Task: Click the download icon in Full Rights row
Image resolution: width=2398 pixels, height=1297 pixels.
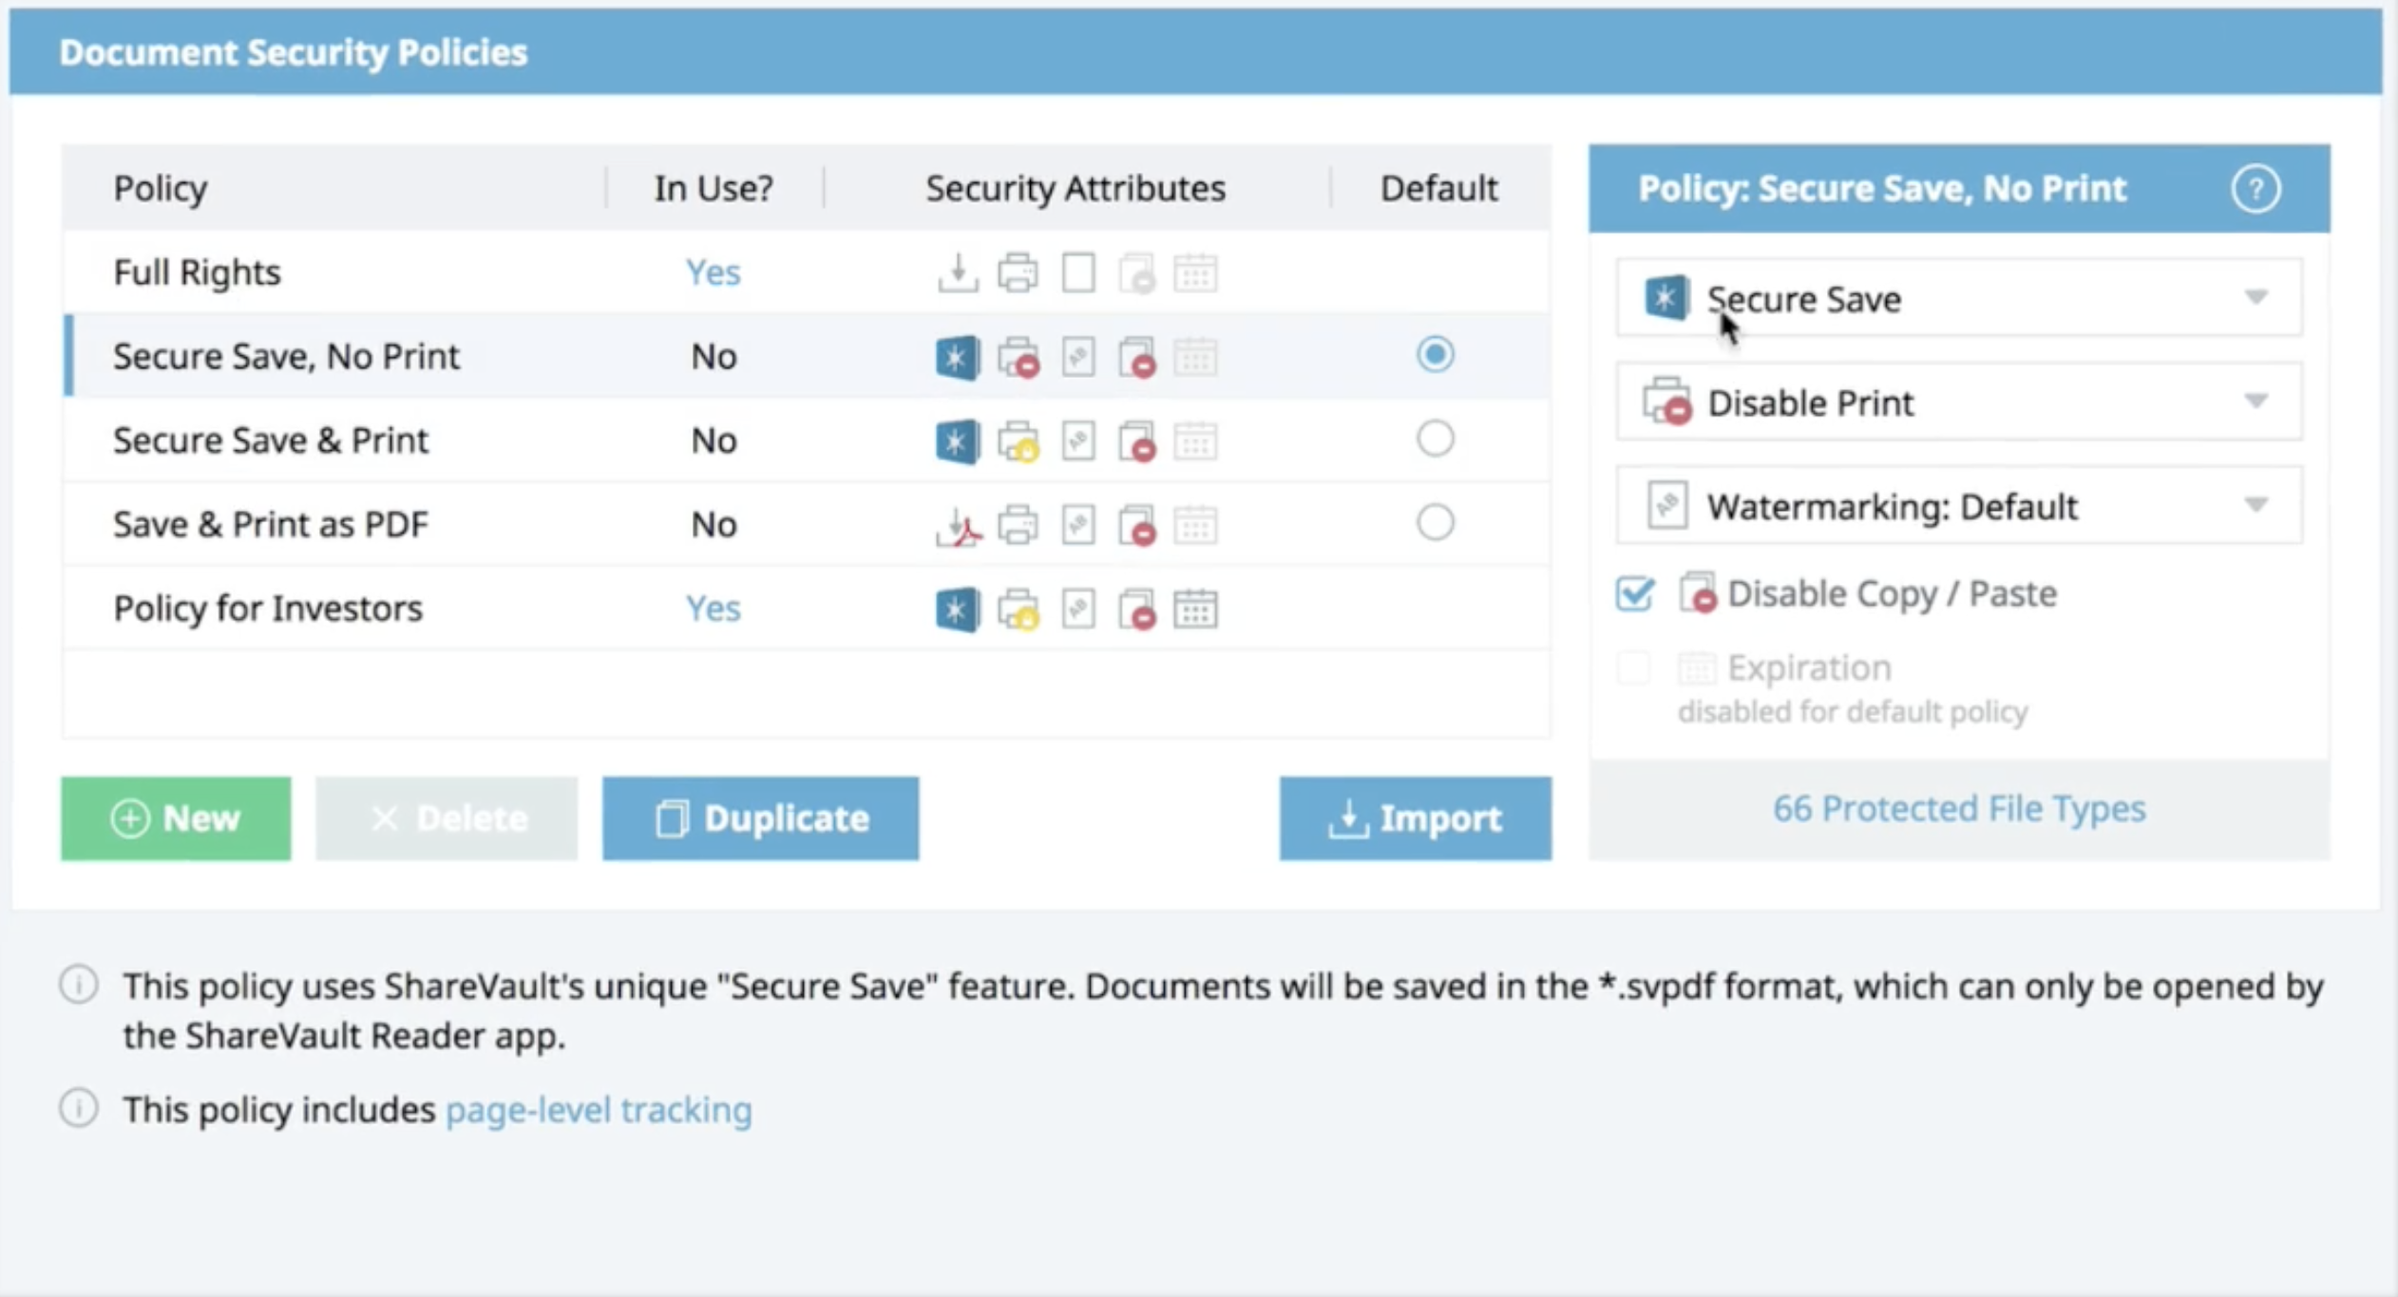Action: pos(958,273)
